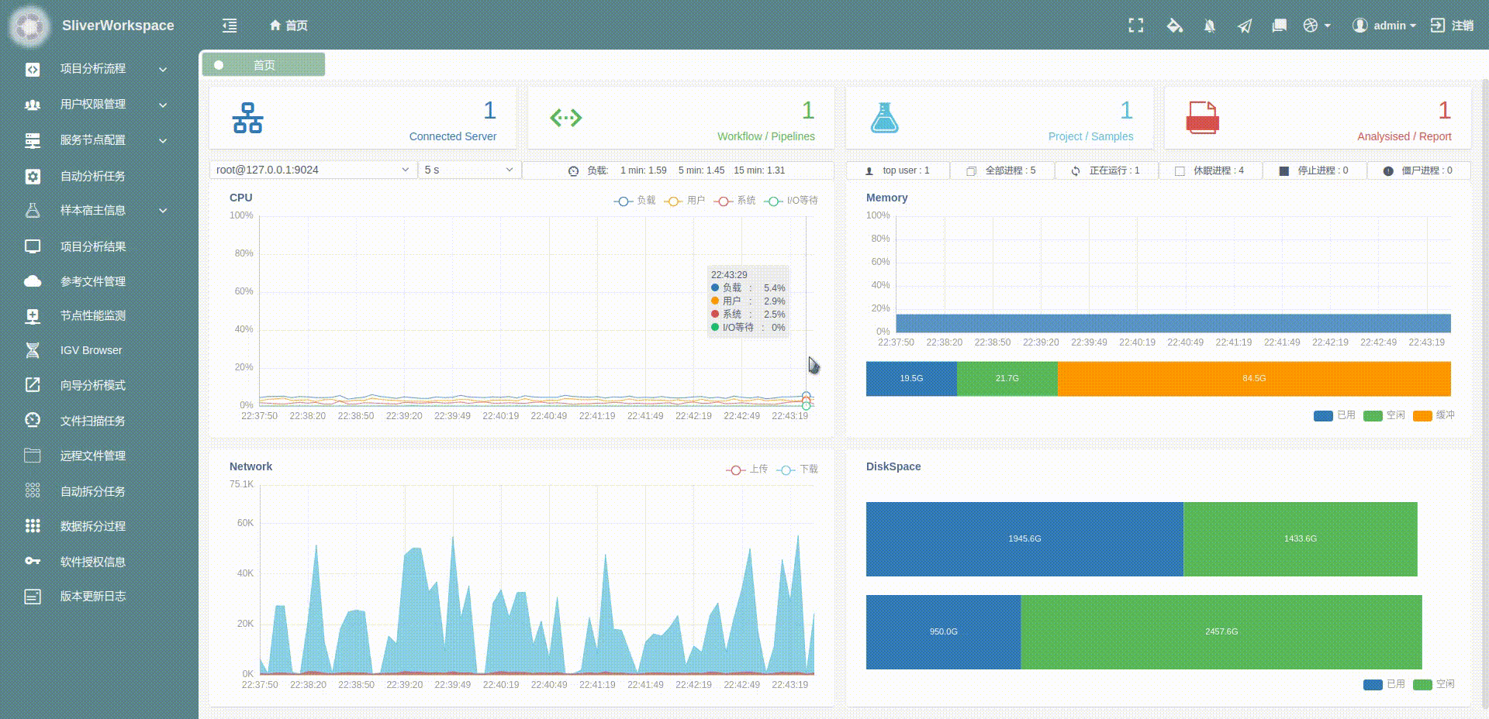Click the 数据拆分过程 grid icon
The height and width of the screenshot is (719, 1489).
(x=33, y=526)
